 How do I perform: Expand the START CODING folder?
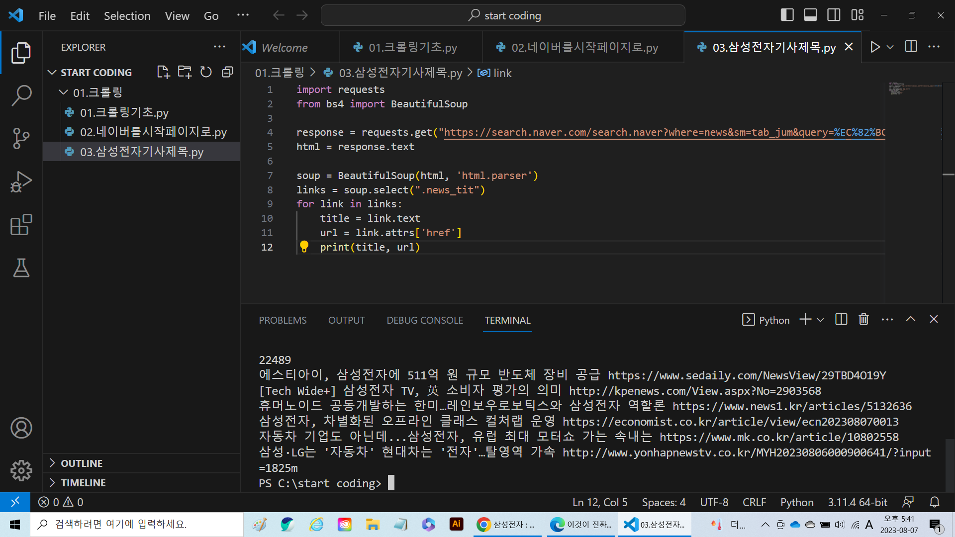[52, 72]
